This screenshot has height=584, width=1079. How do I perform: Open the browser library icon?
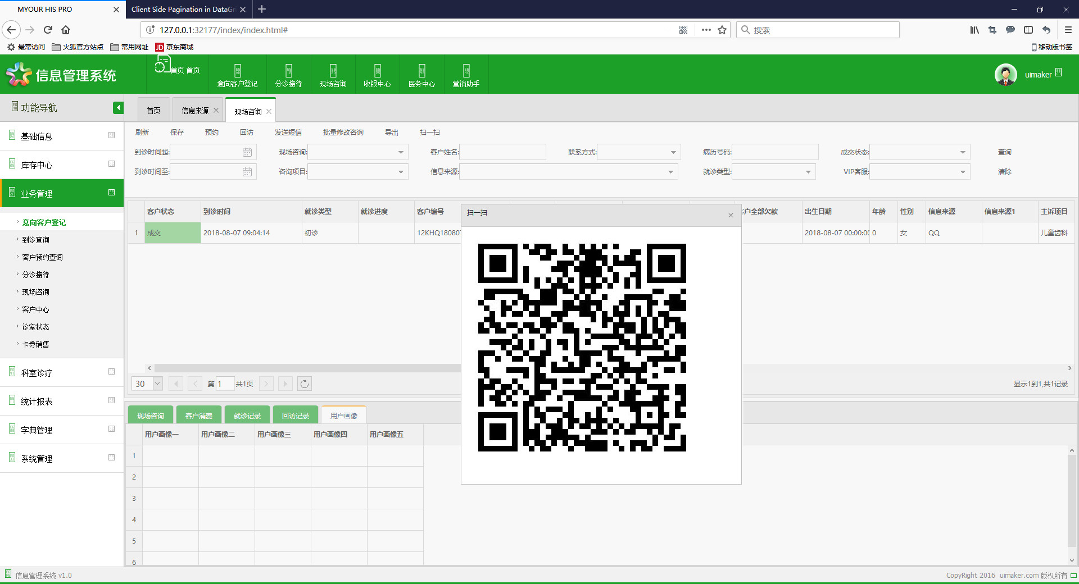(974, 30)
